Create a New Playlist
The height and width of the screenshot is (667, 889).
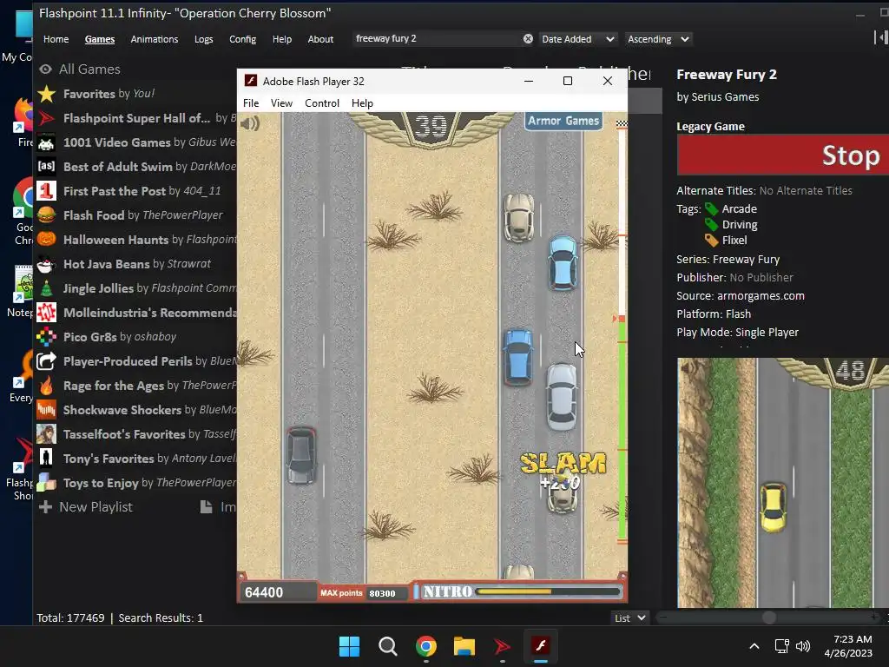click(x=86, y=507)
